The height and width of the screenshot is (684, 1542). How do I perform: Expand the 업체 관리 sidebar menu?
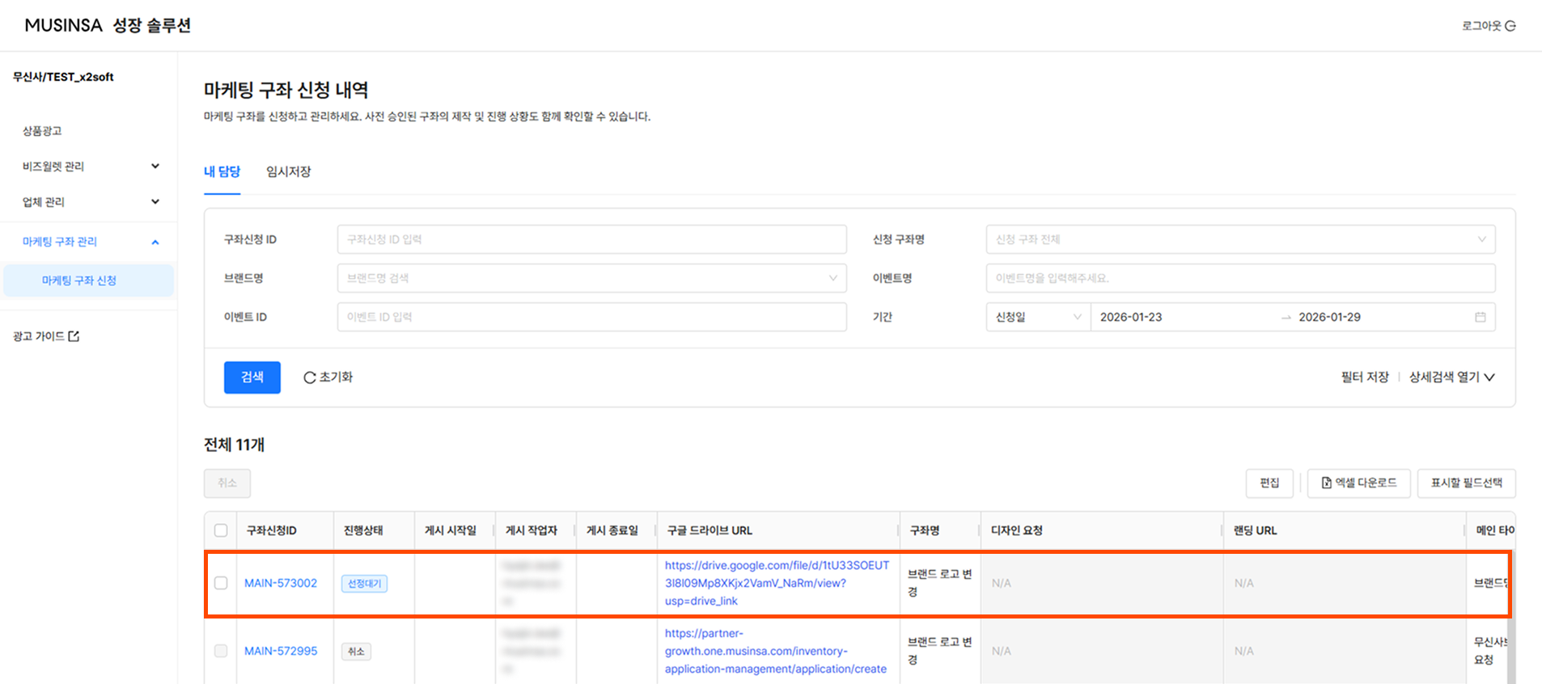[x=155, y=202]
